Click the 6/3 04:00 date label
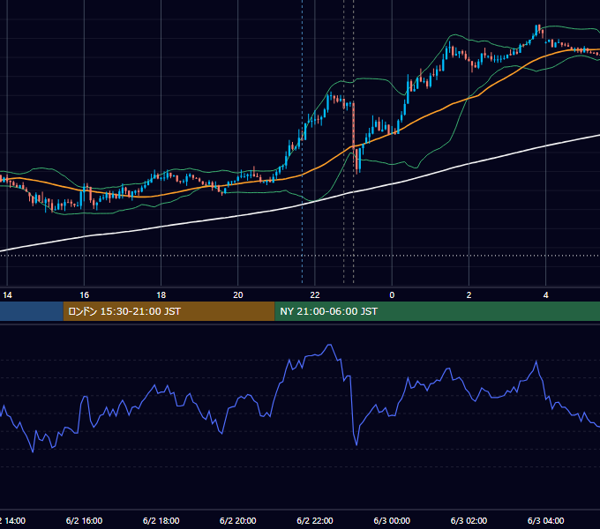Screen dimensions: 600x529 (x=545, y=520)
